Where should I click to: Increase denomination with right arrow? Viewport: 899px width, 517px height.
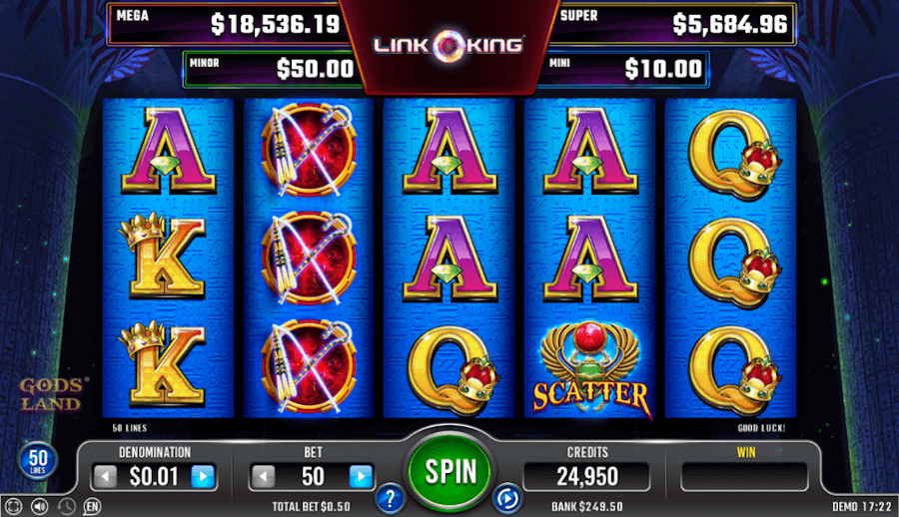click(x=203, y=476)
